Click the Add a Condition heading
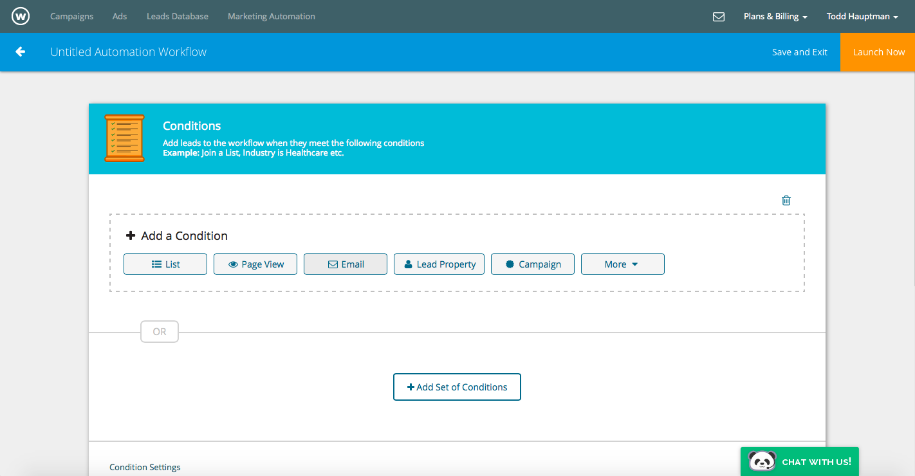915x476 pixels. pyautogui.click(x=177, y=236)
